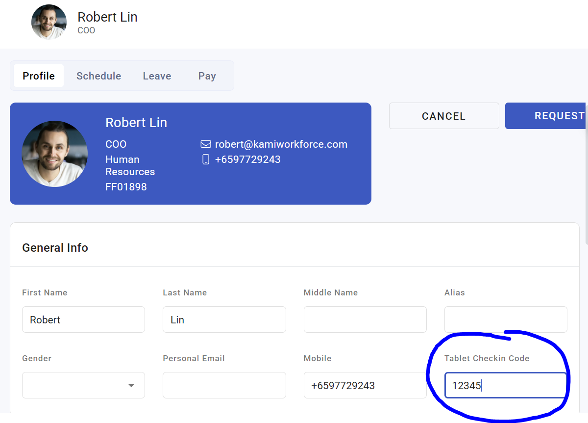Click the Tablet Checkin Code field
Viewport: 588px width, 423px height.
tap(506, 385)
